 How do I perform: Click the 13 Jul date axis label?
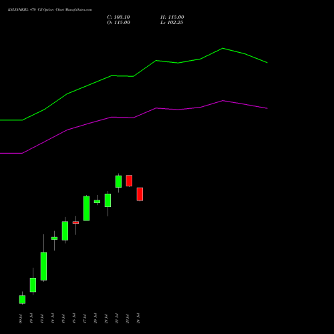[x=42, y=319]
